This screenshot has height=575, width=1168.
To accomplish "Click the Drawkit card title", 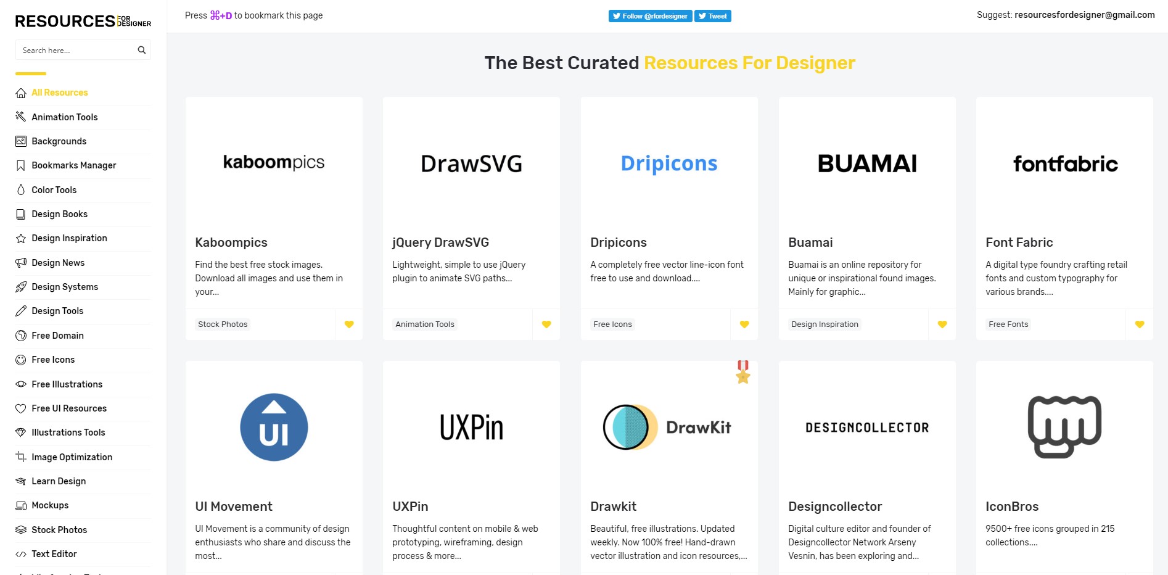I will coord(614,507).
